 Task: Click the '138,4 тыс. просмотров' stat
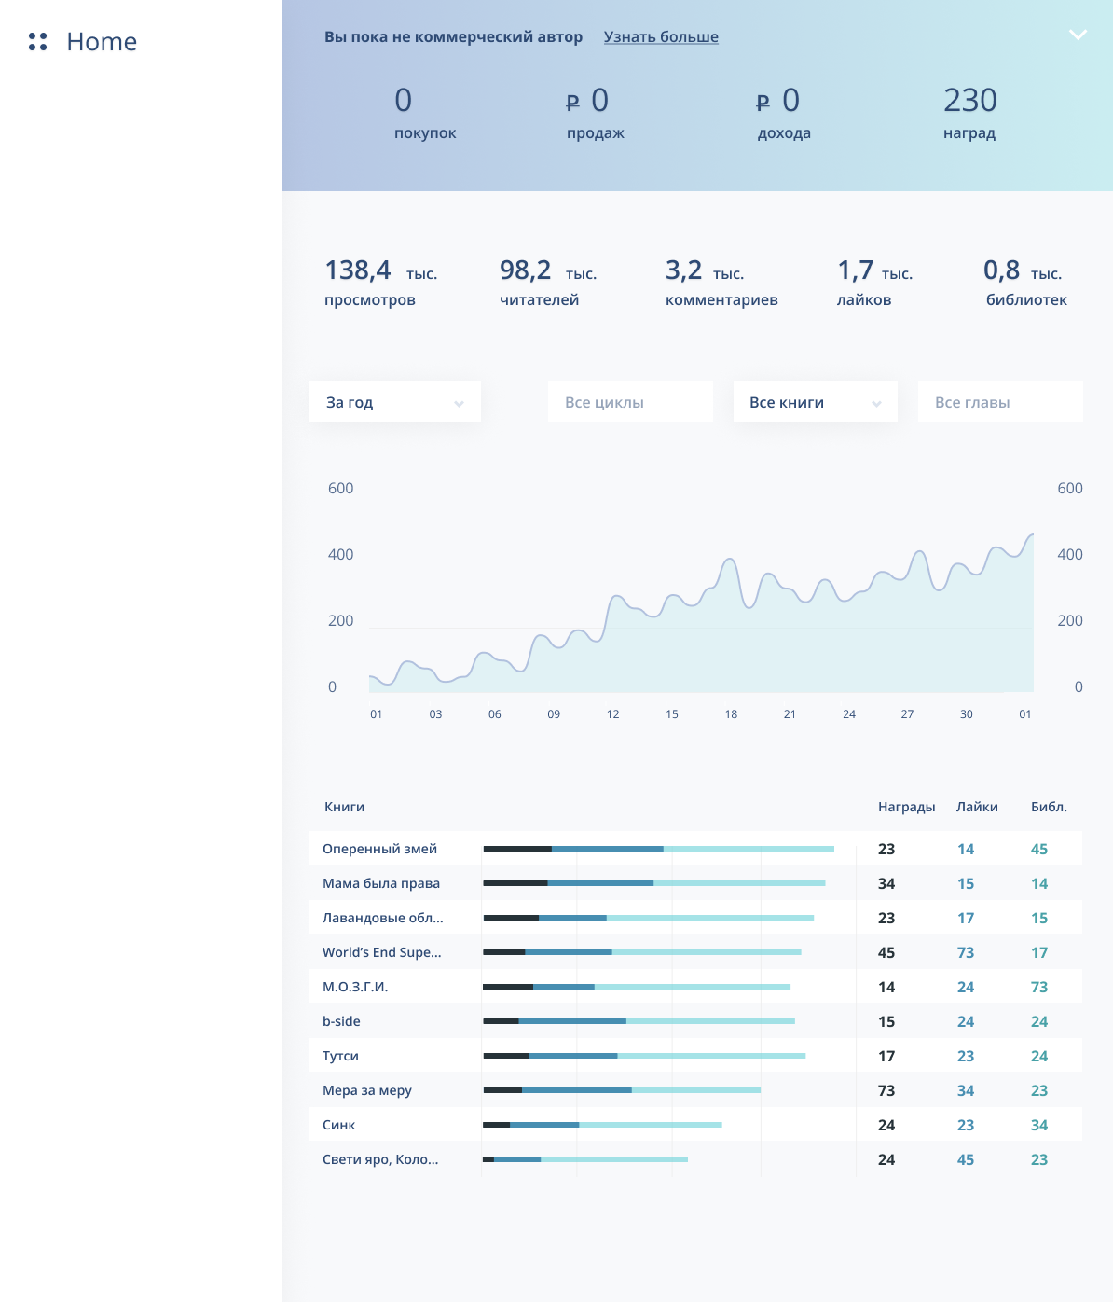380,284
